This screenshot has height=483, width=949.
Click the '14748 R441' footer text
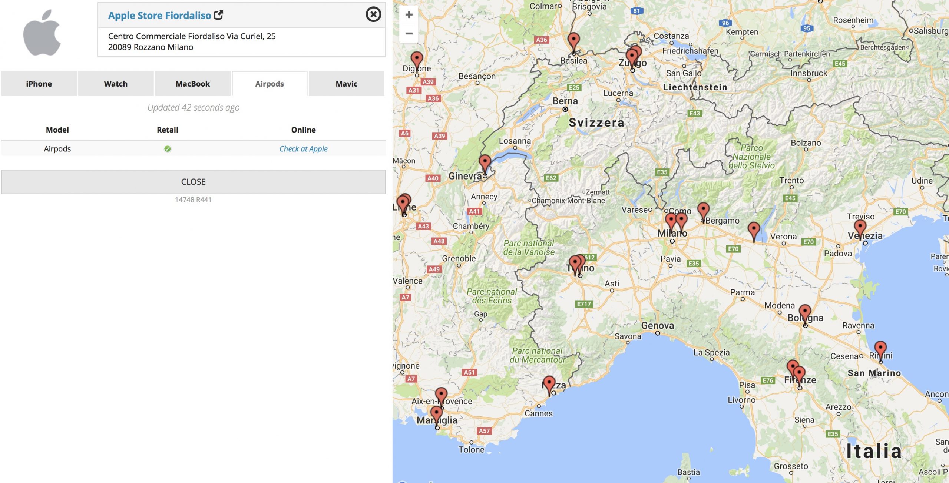pos(193,200)
